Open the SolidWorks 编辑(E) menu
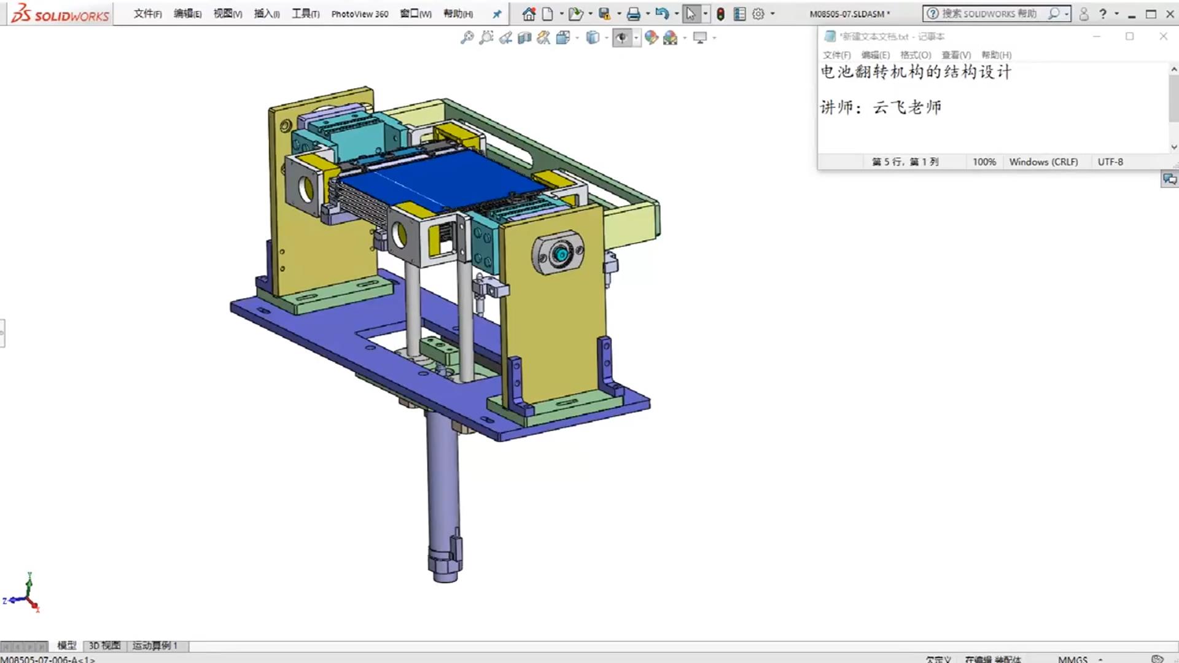Image resolution: width=1179 pixels, height=663 pixels. [188, 14]
